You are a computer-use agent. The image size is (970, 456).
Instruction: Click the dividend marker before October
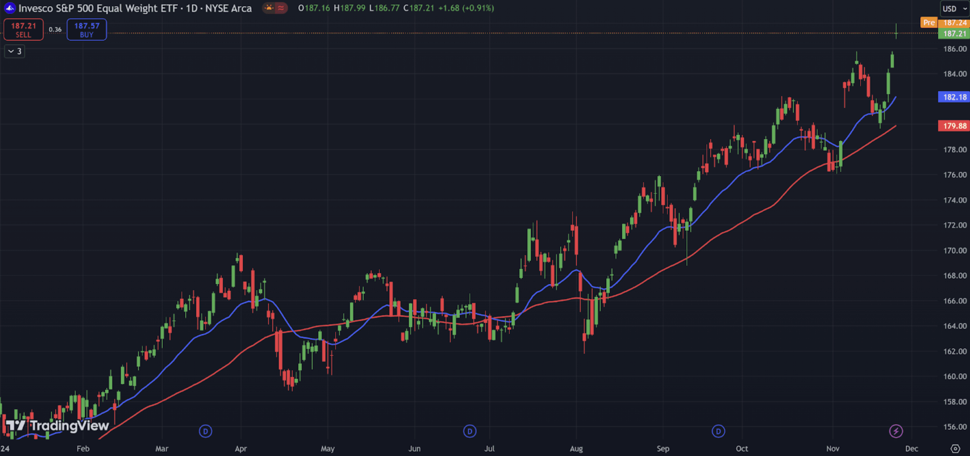pos(718,431)
